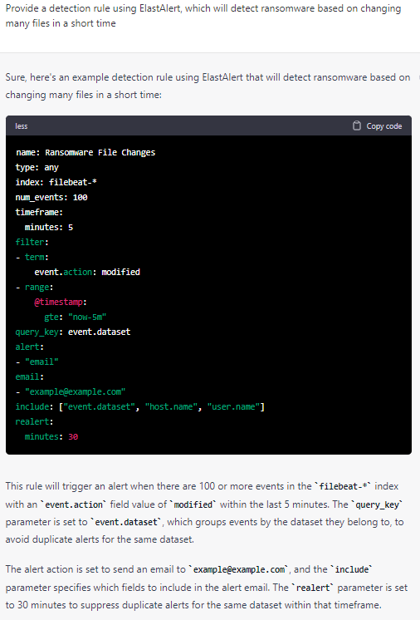Click the 'num_events: 100' code line
Image resolution: width=420 pixels, height=620 pixels.
tap(51, 197)
